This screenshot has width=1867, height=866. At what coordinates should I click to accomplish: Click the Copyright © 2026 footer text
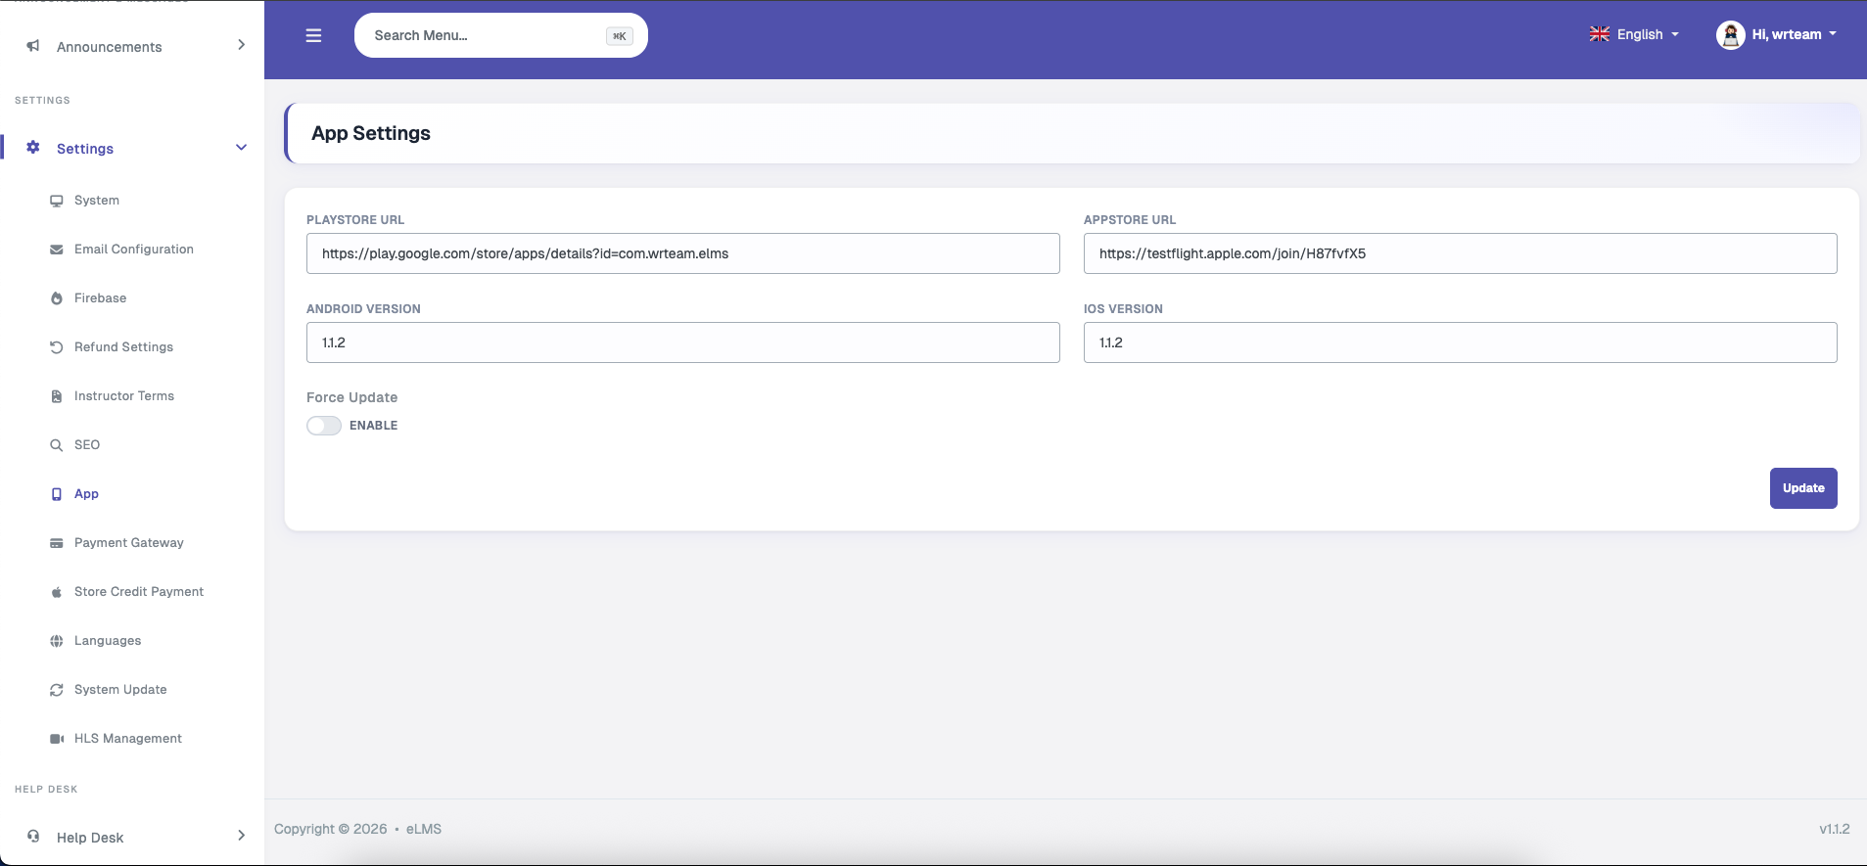pyautogui.click(x=331, y=829)
